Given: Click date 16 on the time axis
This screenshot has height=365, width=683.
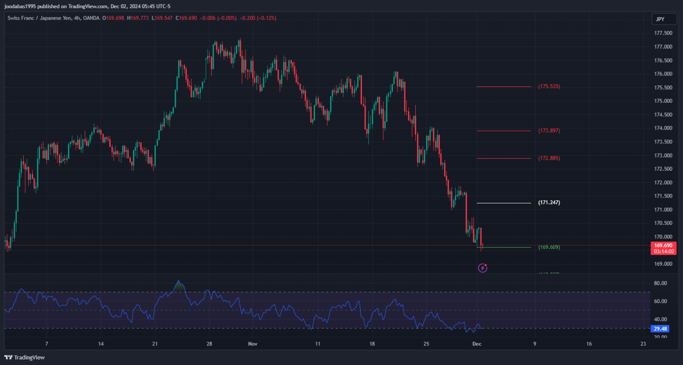Looking at the screenshot, I should (x=589, y=344).
